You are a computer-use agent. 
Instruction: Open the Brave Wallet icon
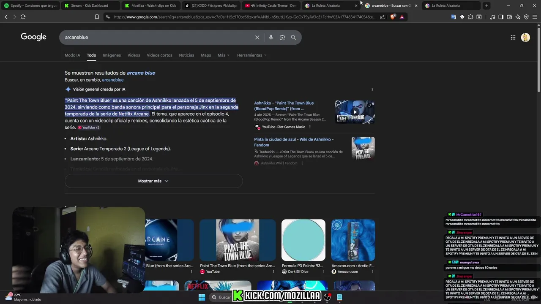pos(509,17)
